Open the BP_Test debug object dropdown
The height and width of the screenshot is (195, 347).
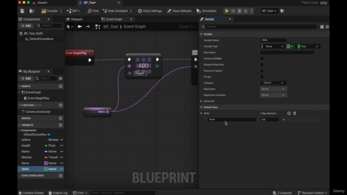coord(269,11)
